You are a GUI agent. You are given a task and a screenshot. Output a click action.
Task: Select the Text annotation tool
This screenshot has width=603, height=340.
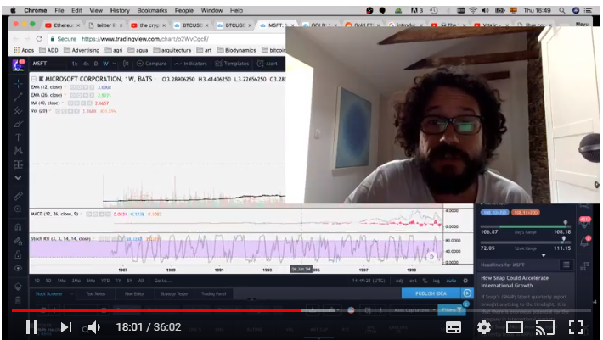click(x=18, y=137)
